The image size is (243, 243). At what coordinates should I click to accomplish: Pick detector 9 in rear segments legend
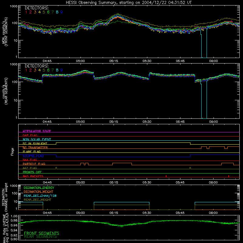(x=62, y=70)
